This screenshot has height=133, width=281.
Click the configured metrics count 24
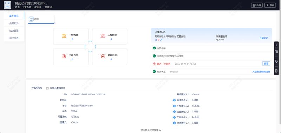click(161, 40)
